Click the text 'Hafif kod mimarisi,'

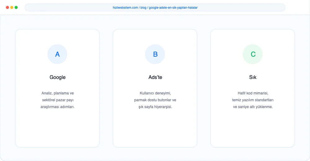253,93
